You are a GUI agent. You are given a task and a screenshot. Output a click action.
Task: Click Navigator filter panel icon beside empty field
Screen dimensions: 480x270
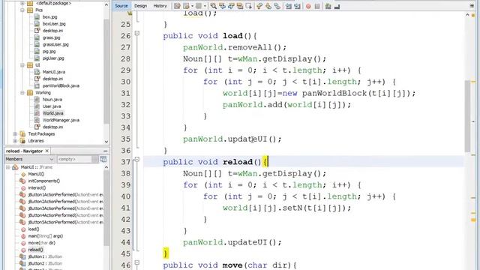(103, 159)
